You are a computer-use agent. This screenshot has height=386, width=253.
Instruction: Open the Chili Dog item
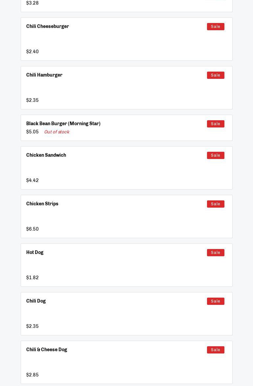pyautogui.click(x=36, y=301)
